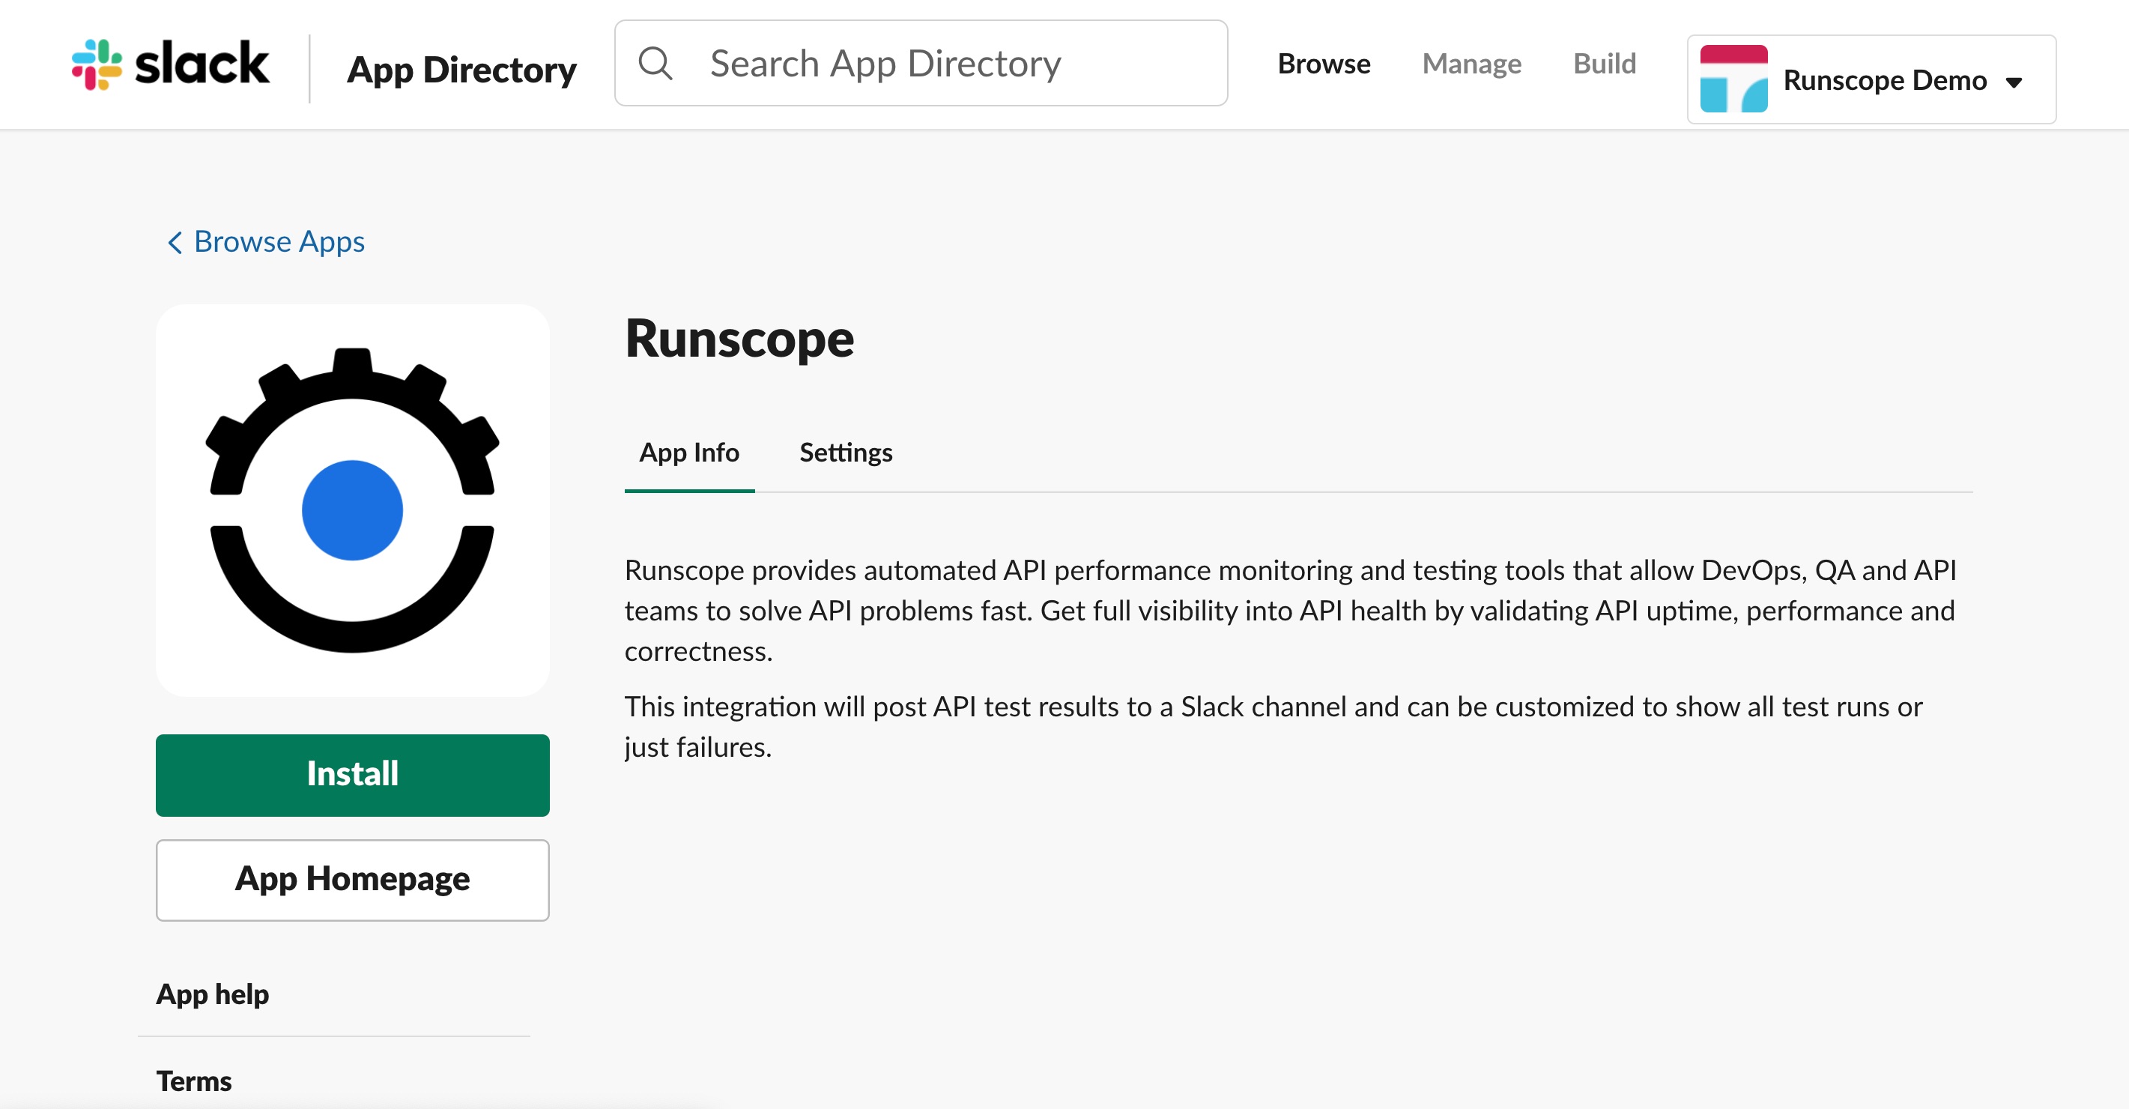Expand the Runscope Demo workspace switcher
Image resolution: width=2129 pixels, height=1109 pixels.
pyautogui.click(x=1871, y=79)
